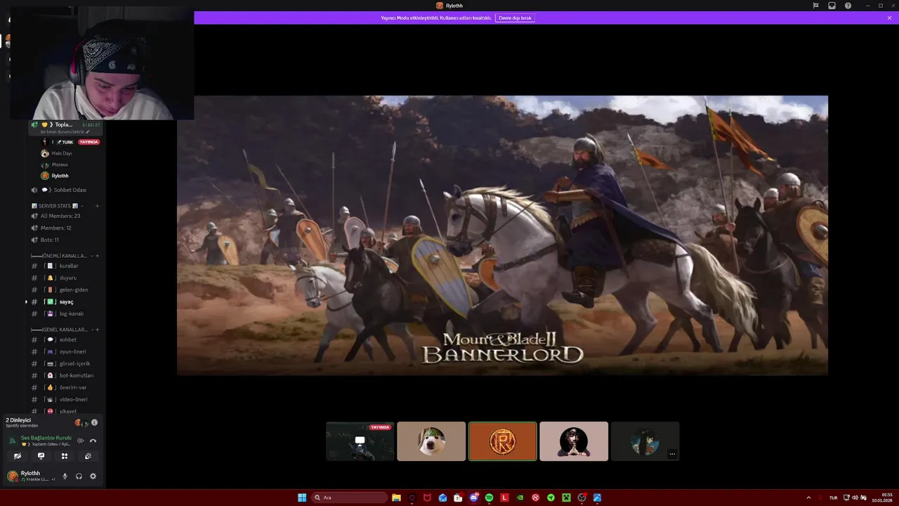Image resolution: width=899 pixels, height=506 pixels.
Task: Select TURK user with YAYINDA badge
Action: coord(70,142)
